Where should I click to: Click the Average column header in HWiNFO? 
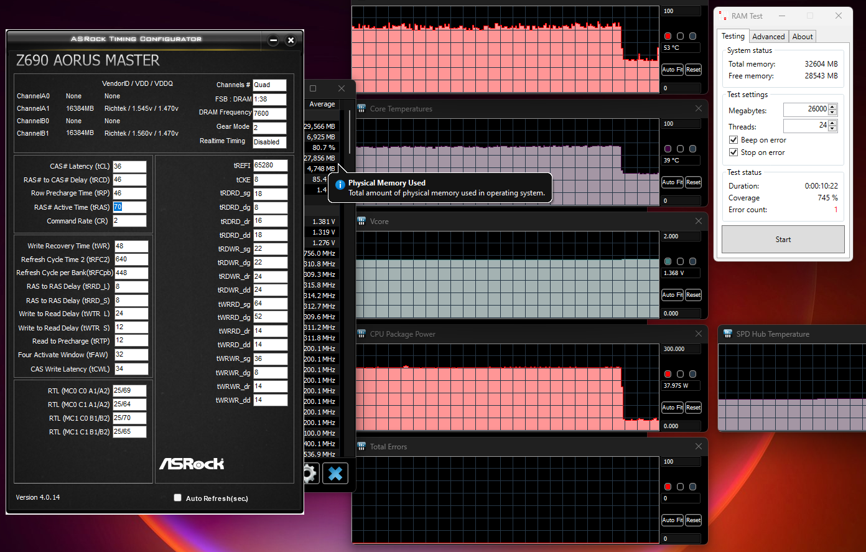click(322, 105)
